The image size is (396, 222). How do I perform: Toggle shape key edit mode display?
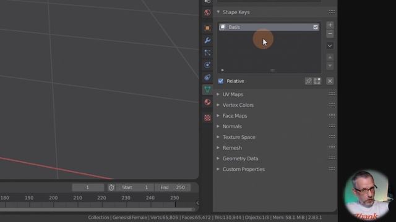pyautogui.click(x=317, y=81)
